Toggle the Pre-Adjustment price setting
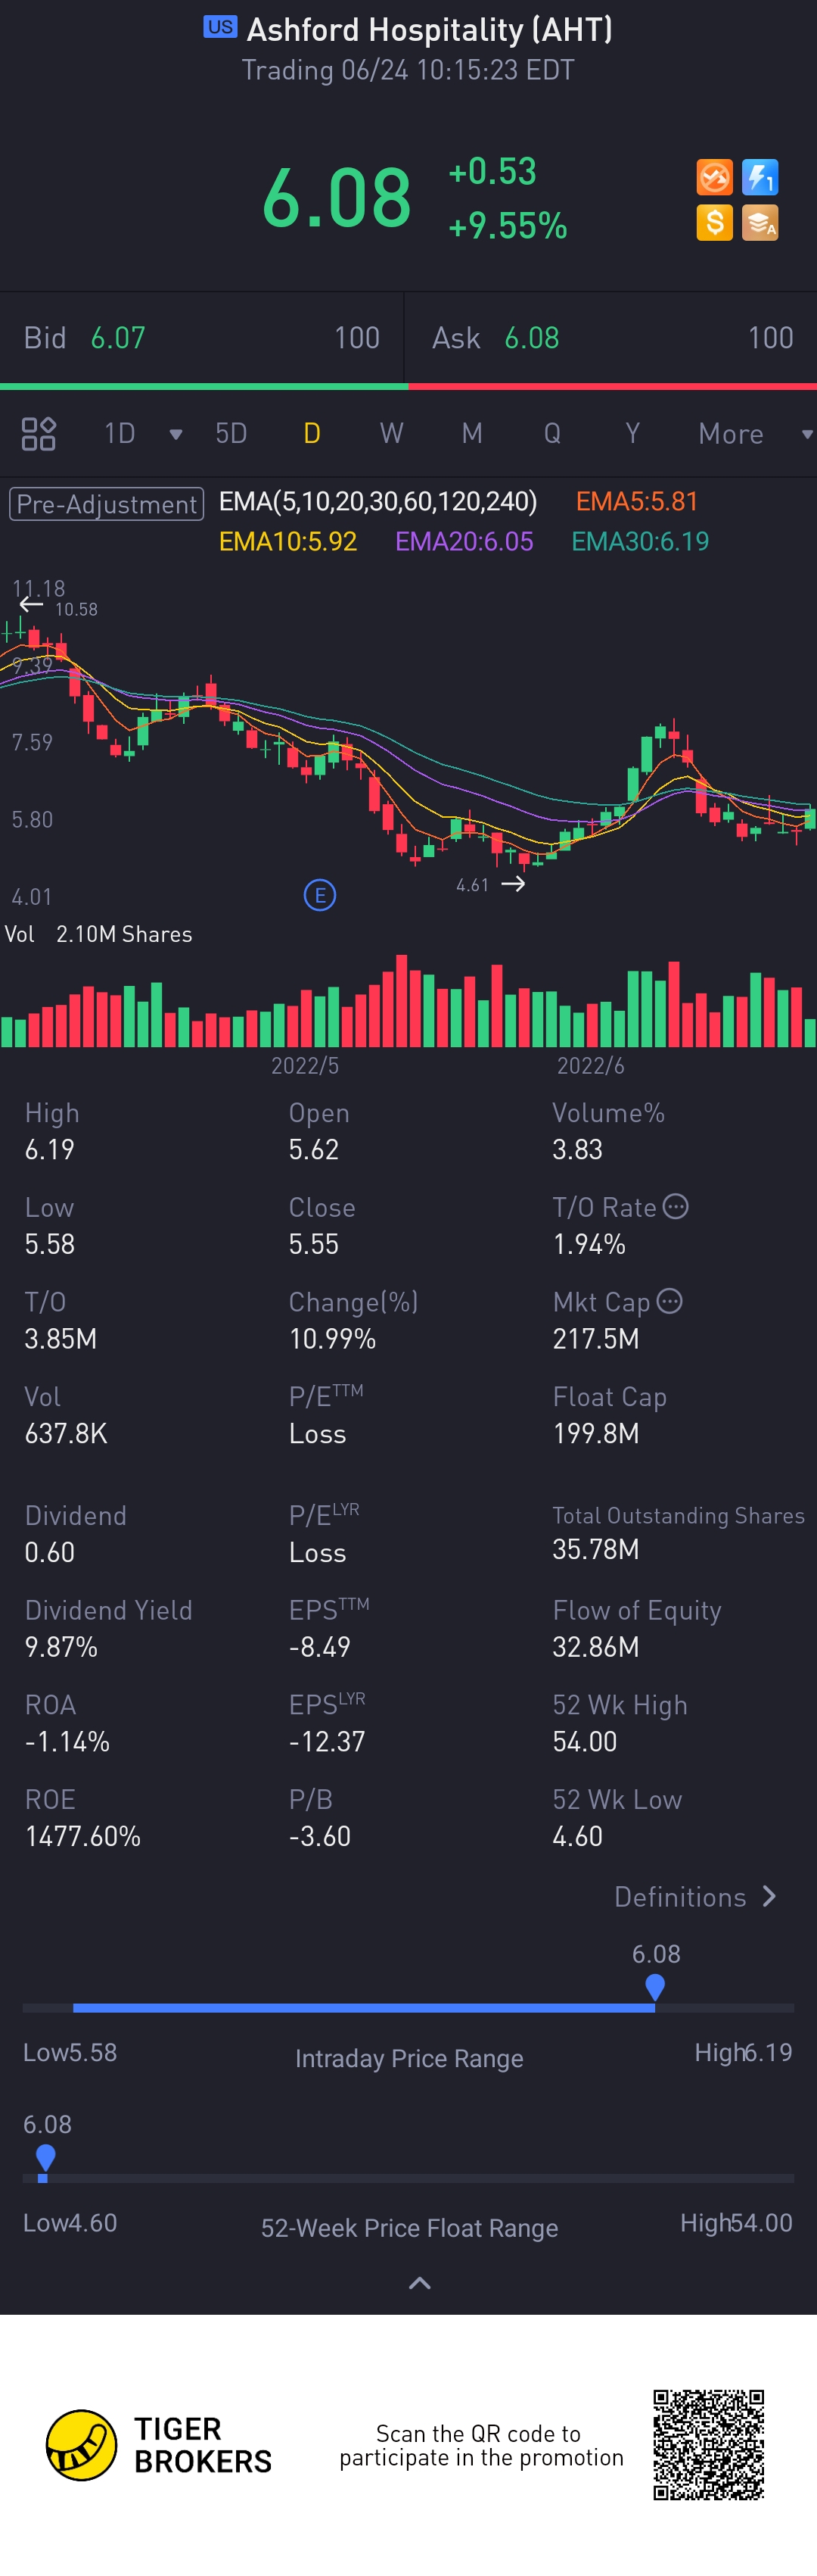The image size is (817, 2576). [107, 503]
